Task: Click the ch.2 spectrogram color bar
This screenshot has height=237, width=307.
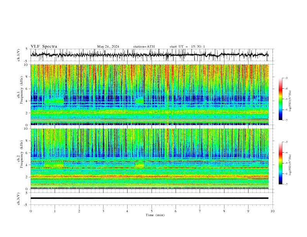Action: point(280,163)
